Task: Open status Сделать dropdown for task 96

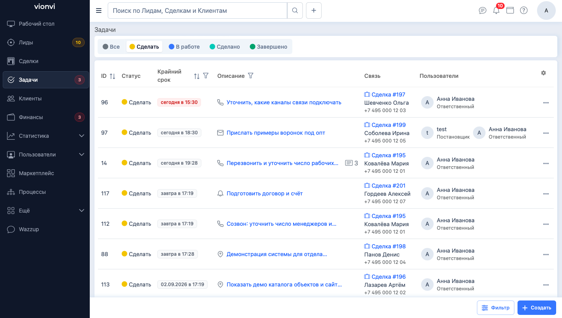Action: point(136,102)
